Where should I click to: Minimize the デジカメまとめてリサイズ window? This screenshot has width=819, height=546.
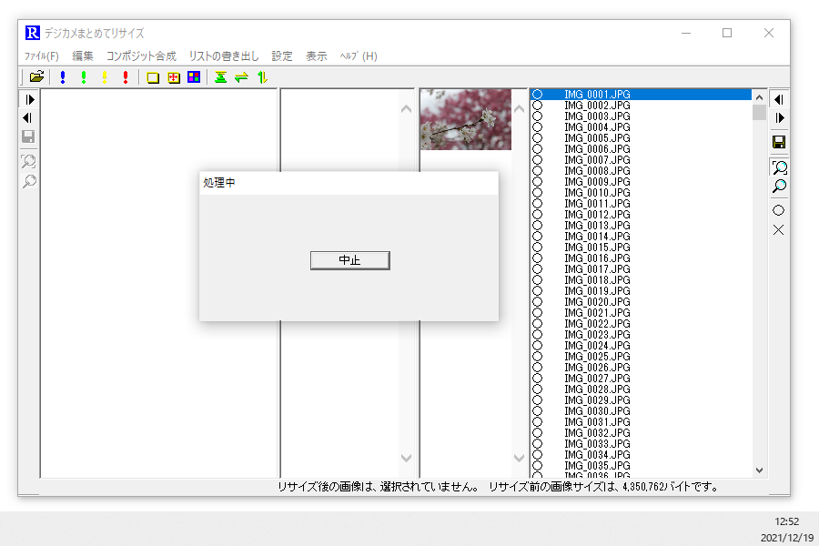coord(686,33)
